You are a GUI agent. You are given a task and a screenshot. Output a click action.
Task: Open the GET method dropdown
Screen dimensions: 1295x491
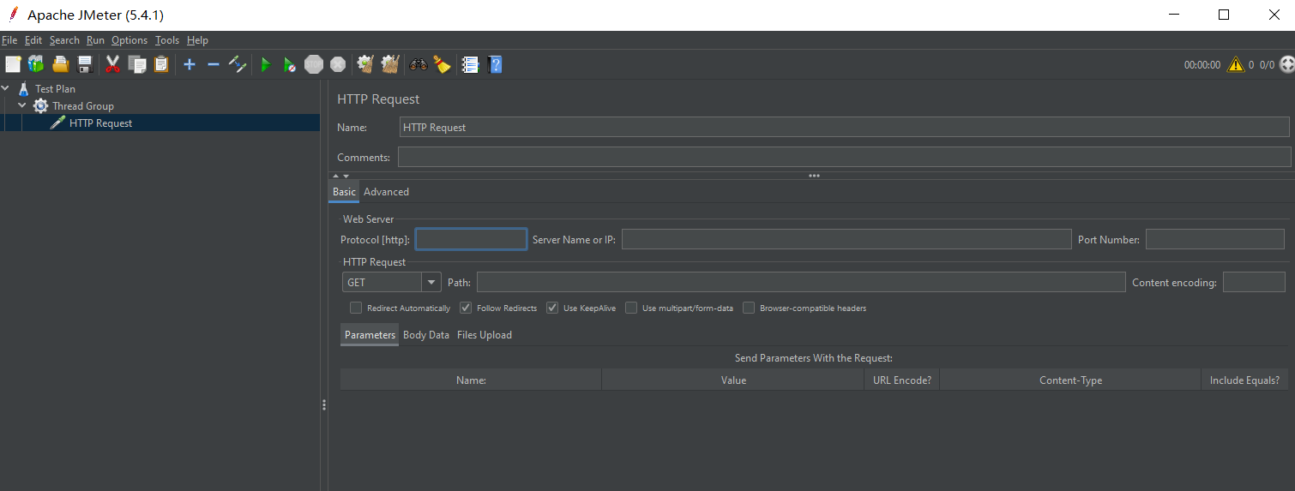(431, 283)
